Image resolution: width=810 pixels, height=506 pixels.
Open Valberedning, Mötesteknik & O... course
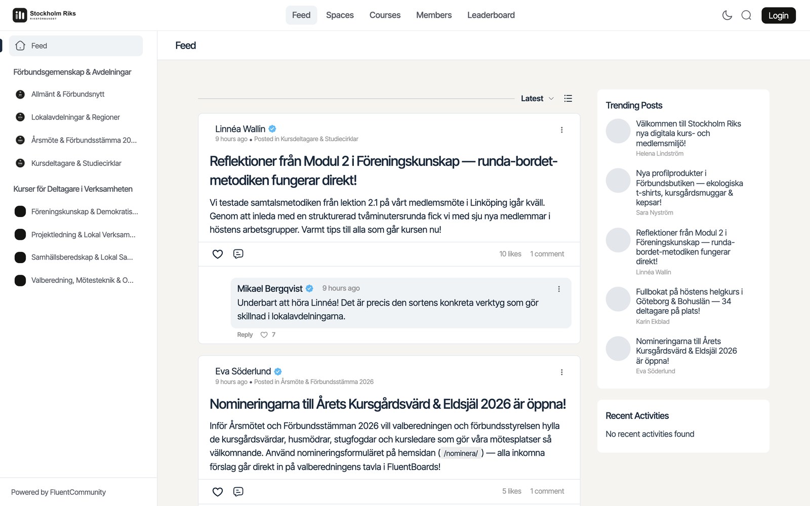pyautogui.click(x=76, y=280)
